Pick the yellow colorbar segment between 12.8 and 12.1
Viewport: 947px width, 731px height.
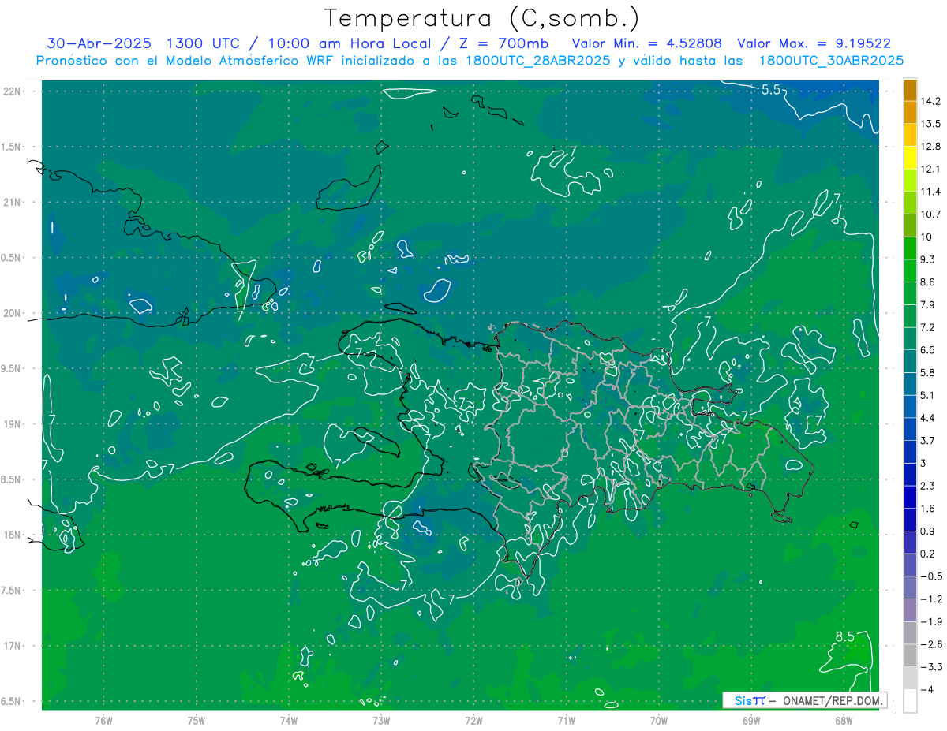[x=910, y=158]
